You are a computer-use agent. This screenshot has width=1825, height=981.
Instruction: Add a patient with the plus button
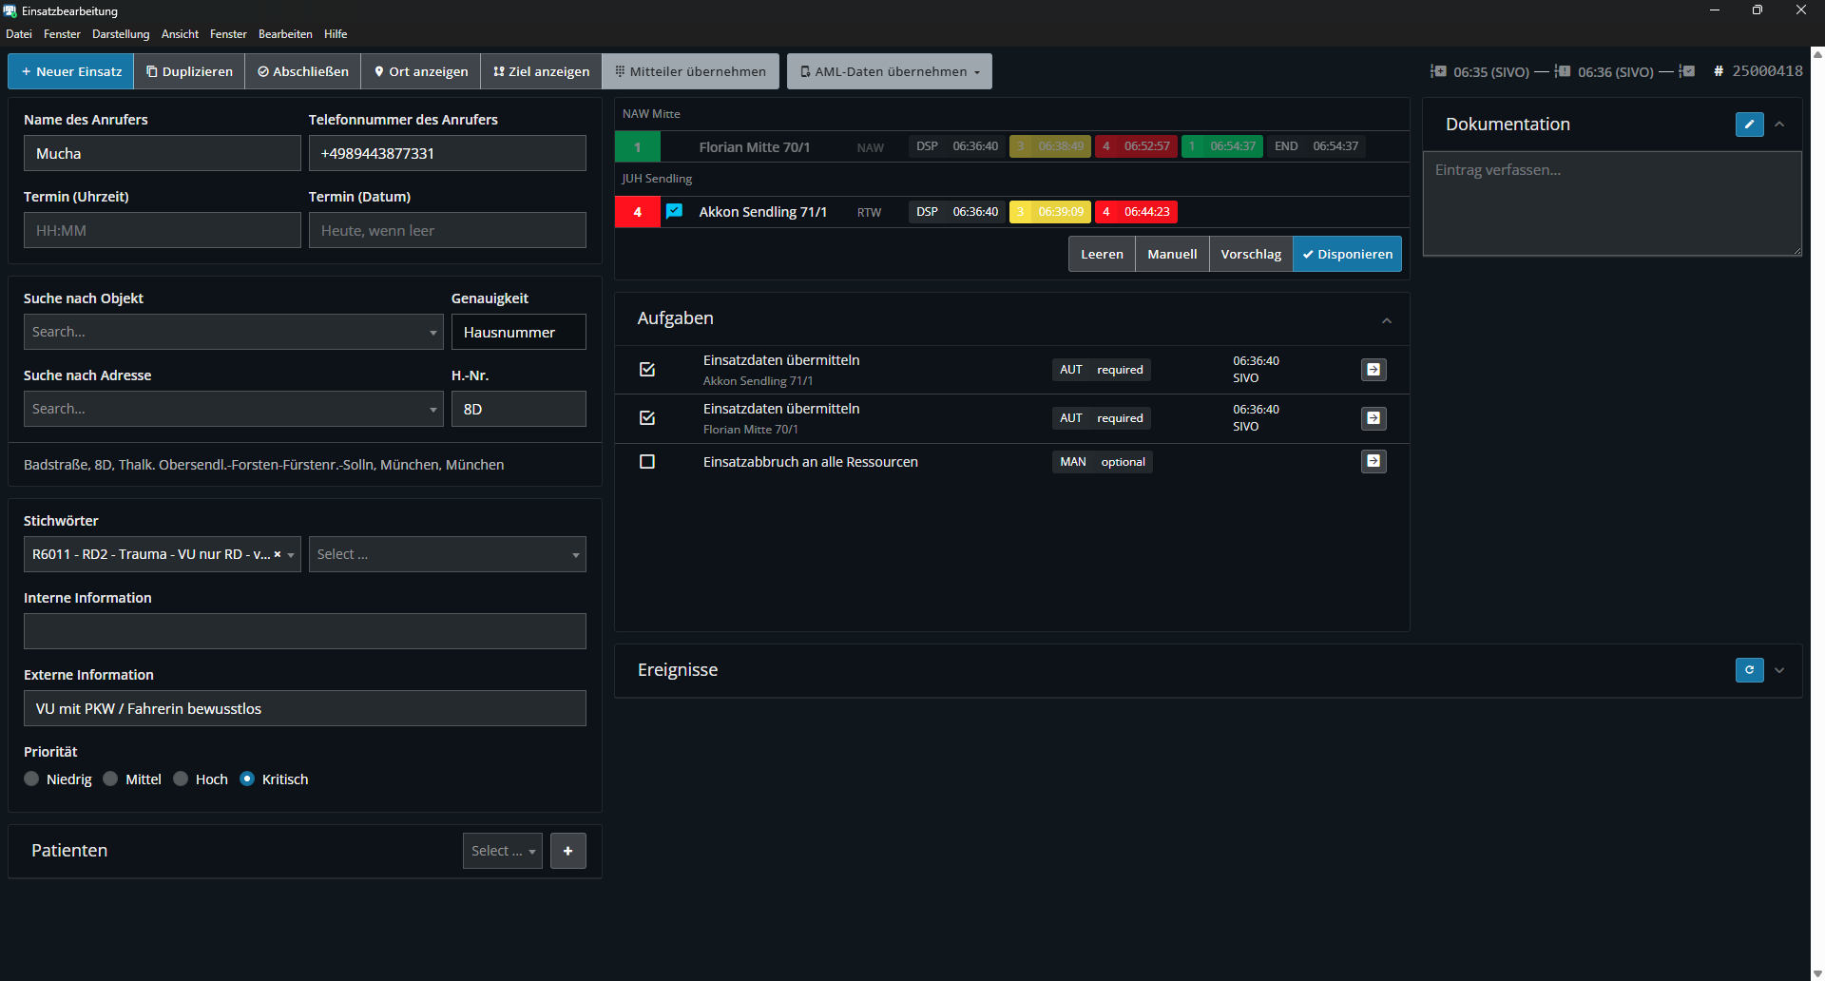click(x=567, y=851)
